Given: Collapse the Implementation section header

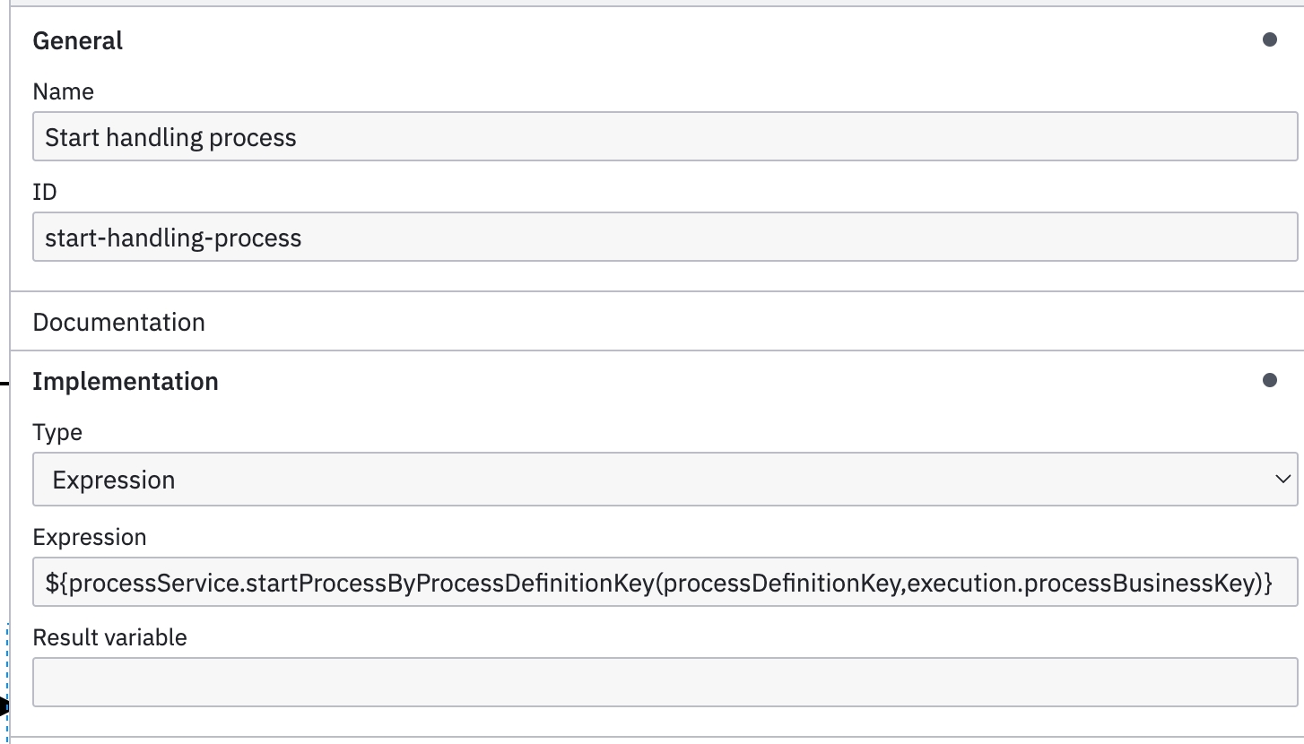Looking at the screenshot, I should coord(126,382).
